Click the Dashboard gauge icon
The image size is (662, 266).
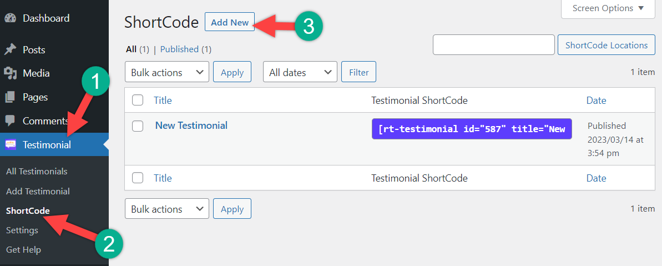pyautogui.click(x=11, y=18)
